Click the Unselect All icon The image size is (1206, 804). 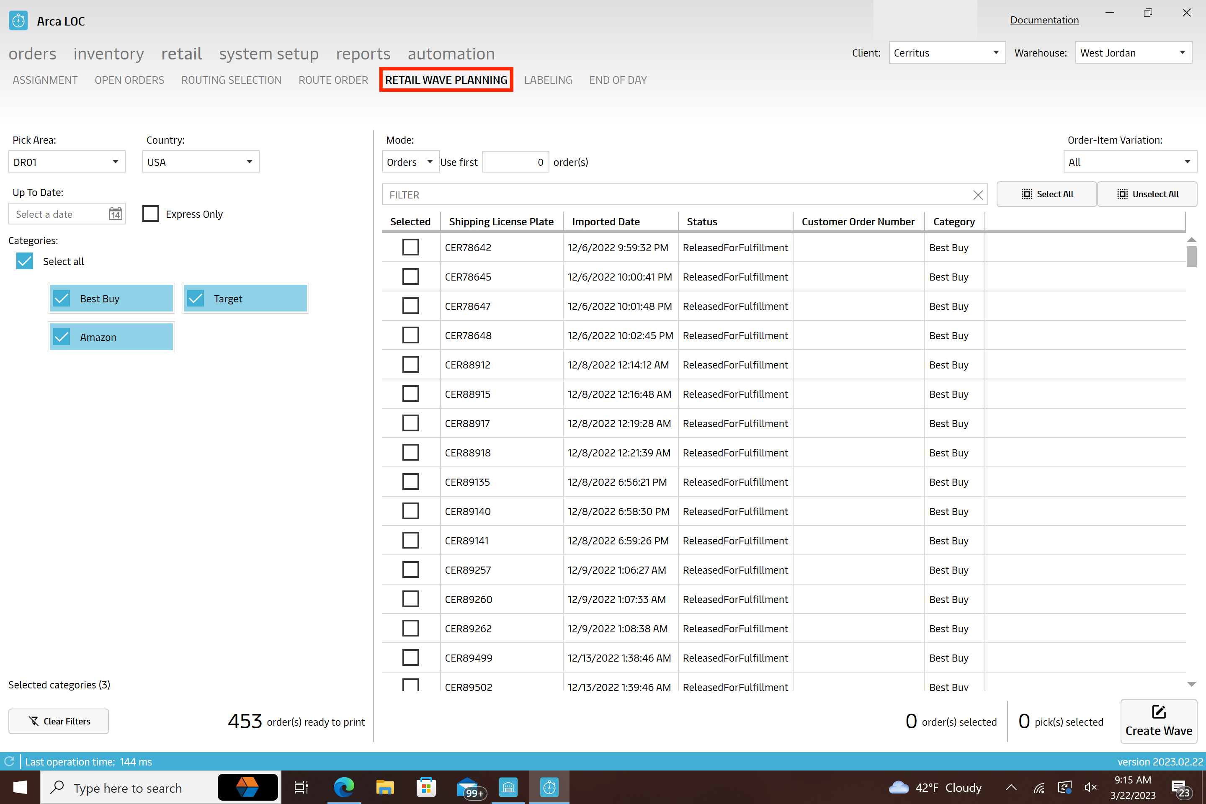(1122, 195)
